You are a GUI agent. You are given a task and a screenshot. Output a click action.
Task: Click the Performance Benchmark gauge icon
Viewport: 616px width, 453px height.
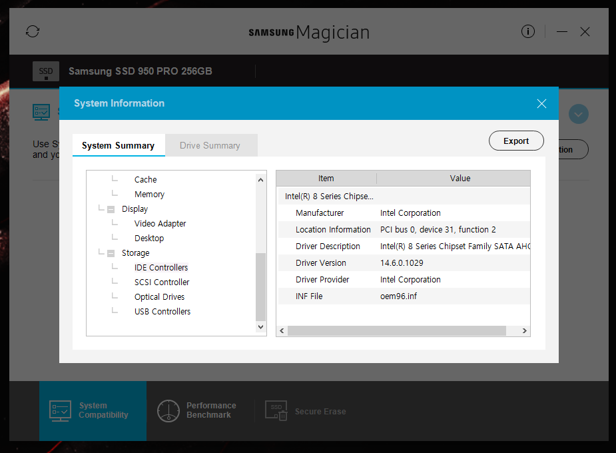pyautogui.click(x=168, y=410)
